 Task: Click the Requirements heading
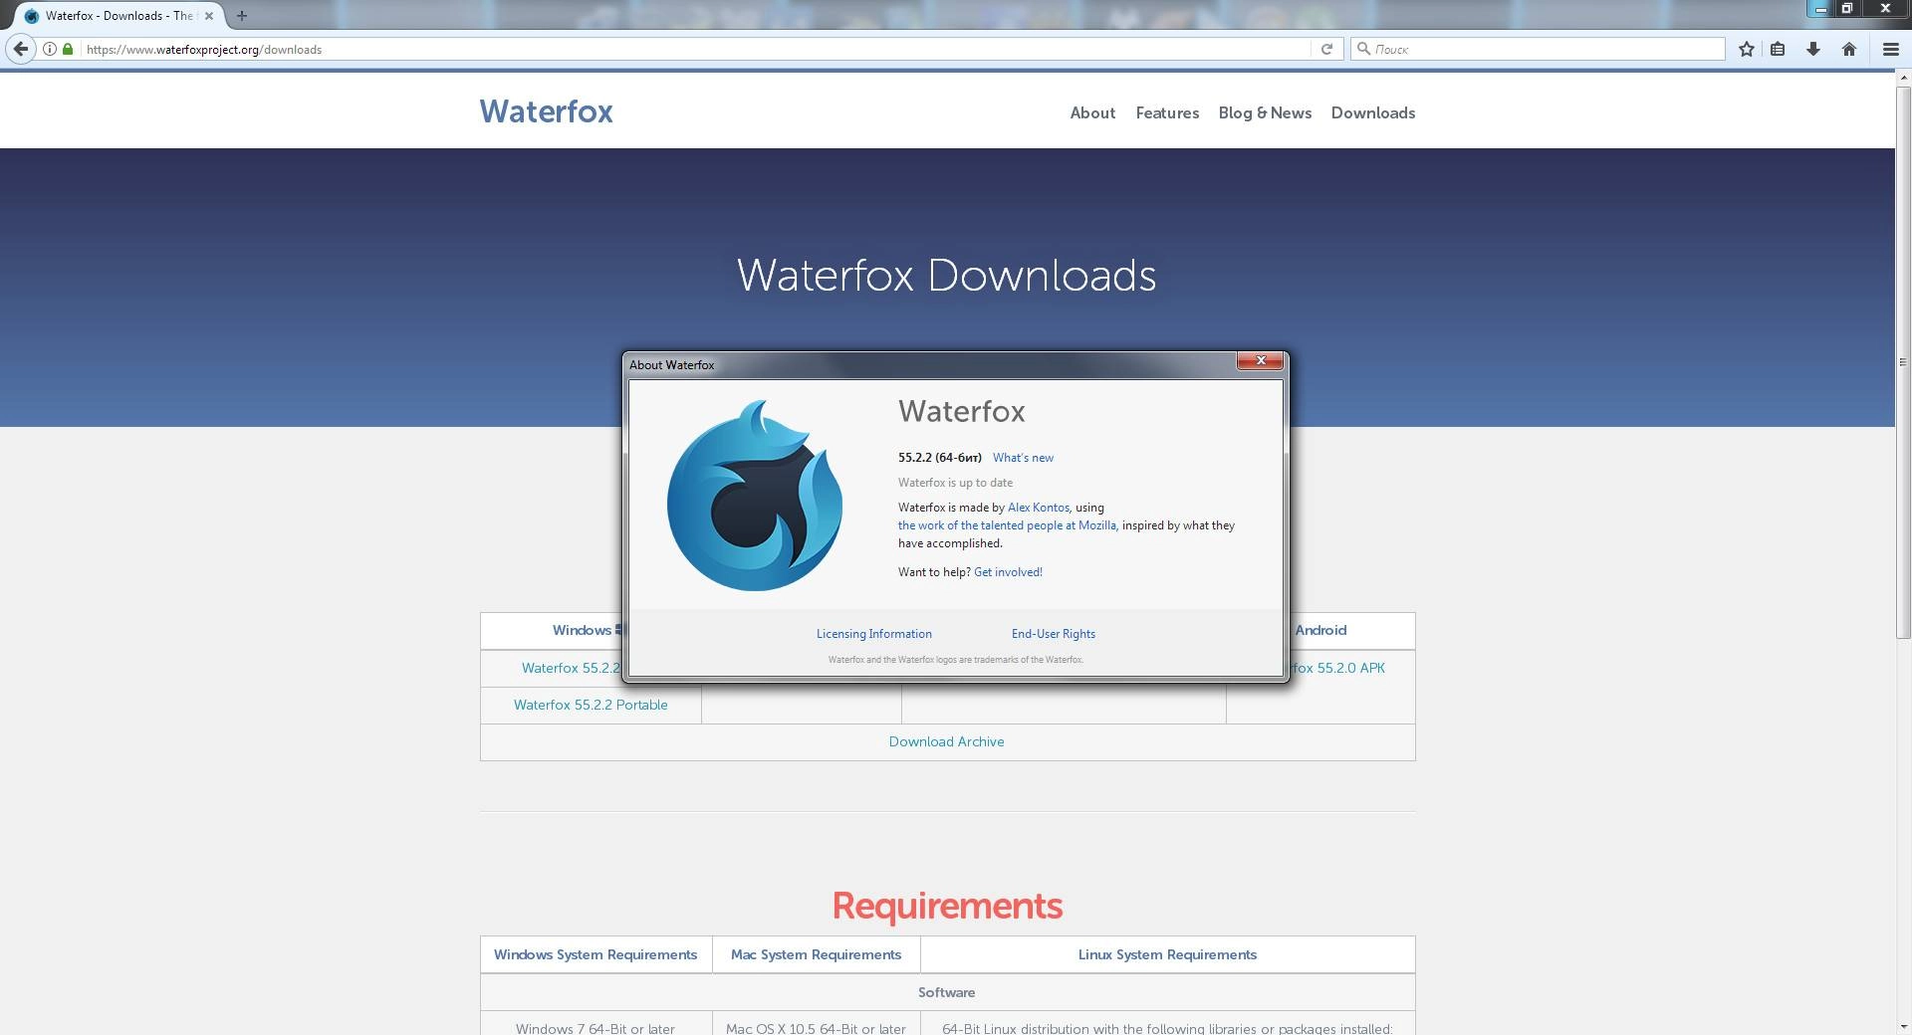[x=947, y=906]
